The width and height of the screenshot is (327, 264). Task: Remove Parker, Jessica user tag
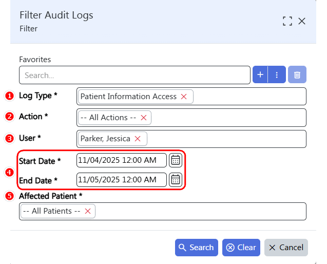tap(138, 139)
